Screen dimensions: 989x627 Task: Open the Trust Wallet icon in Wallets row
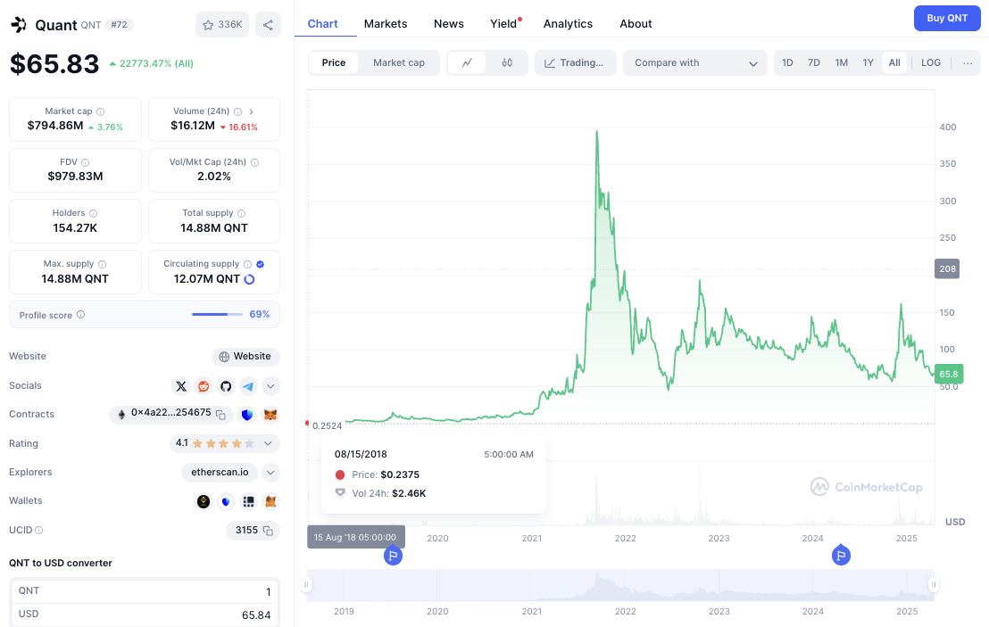click(x=226, y=501)
